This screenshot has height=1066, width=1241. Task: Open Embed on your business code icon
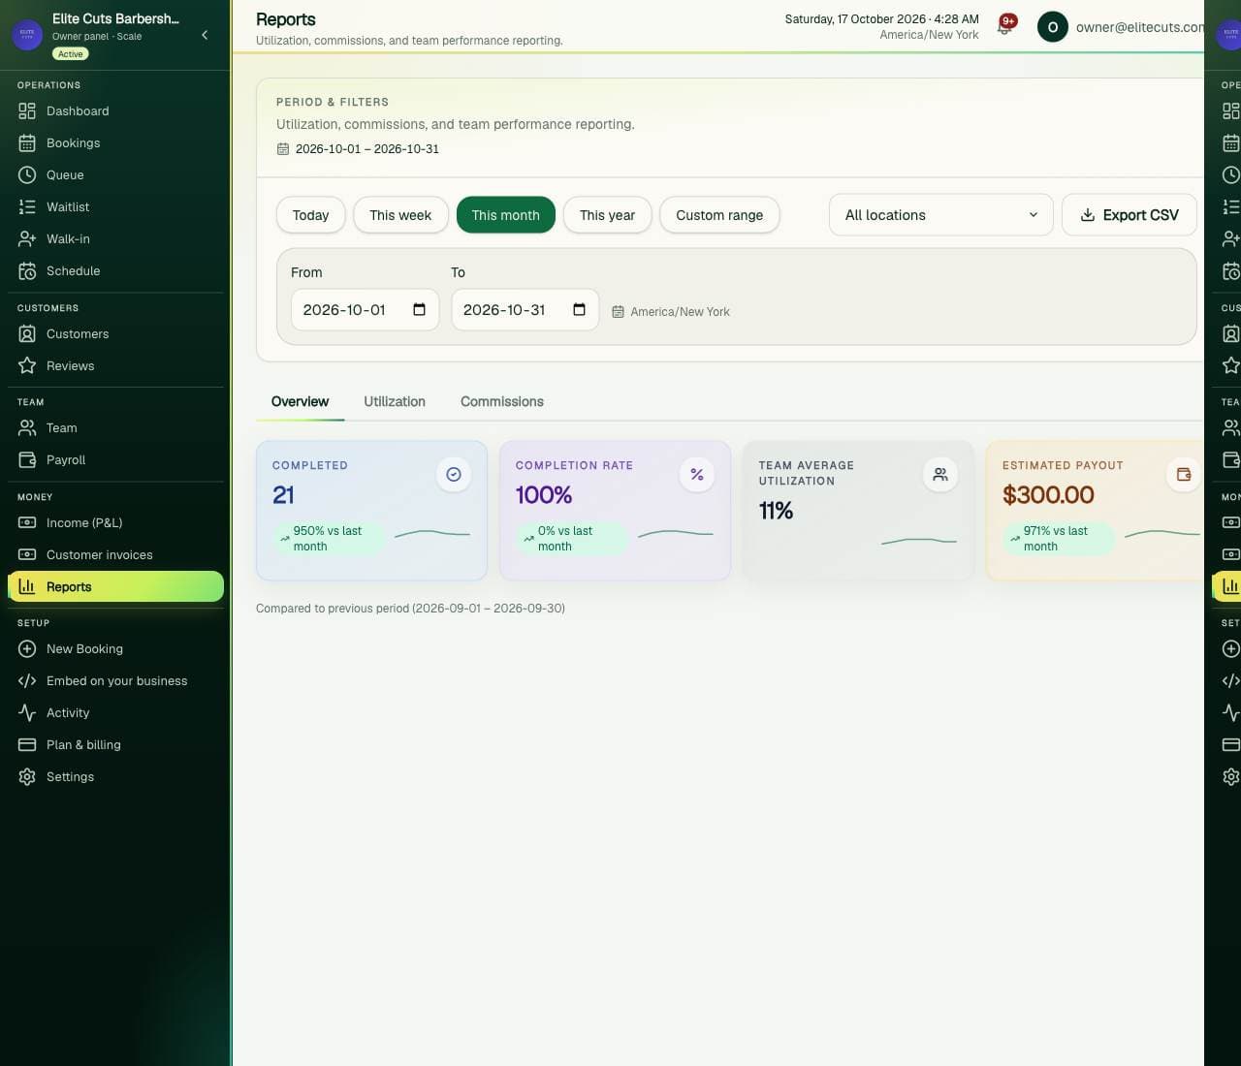[27, 681]
